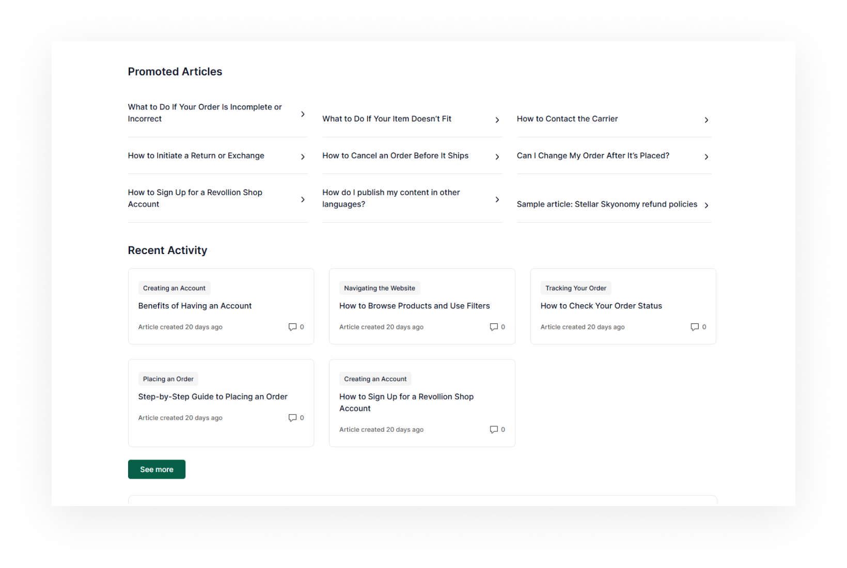Click chevron next to What to Do If Your Item Doesn't Fit
847x568 pixels.
pyautogui.click(x=497, y=120)
